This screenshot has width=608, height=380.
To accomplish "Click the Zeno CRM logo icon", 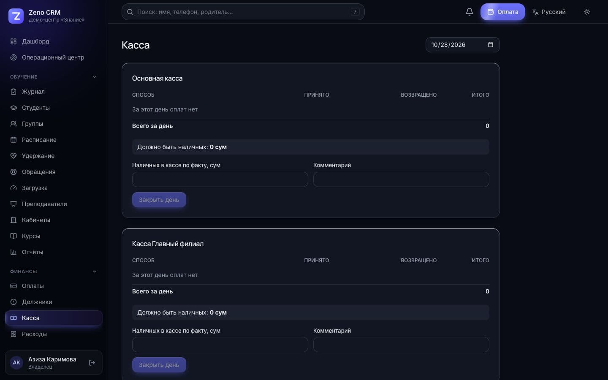I will 16,16.
